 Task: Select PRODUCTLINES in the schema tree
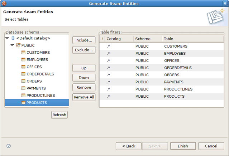[40, 96]
